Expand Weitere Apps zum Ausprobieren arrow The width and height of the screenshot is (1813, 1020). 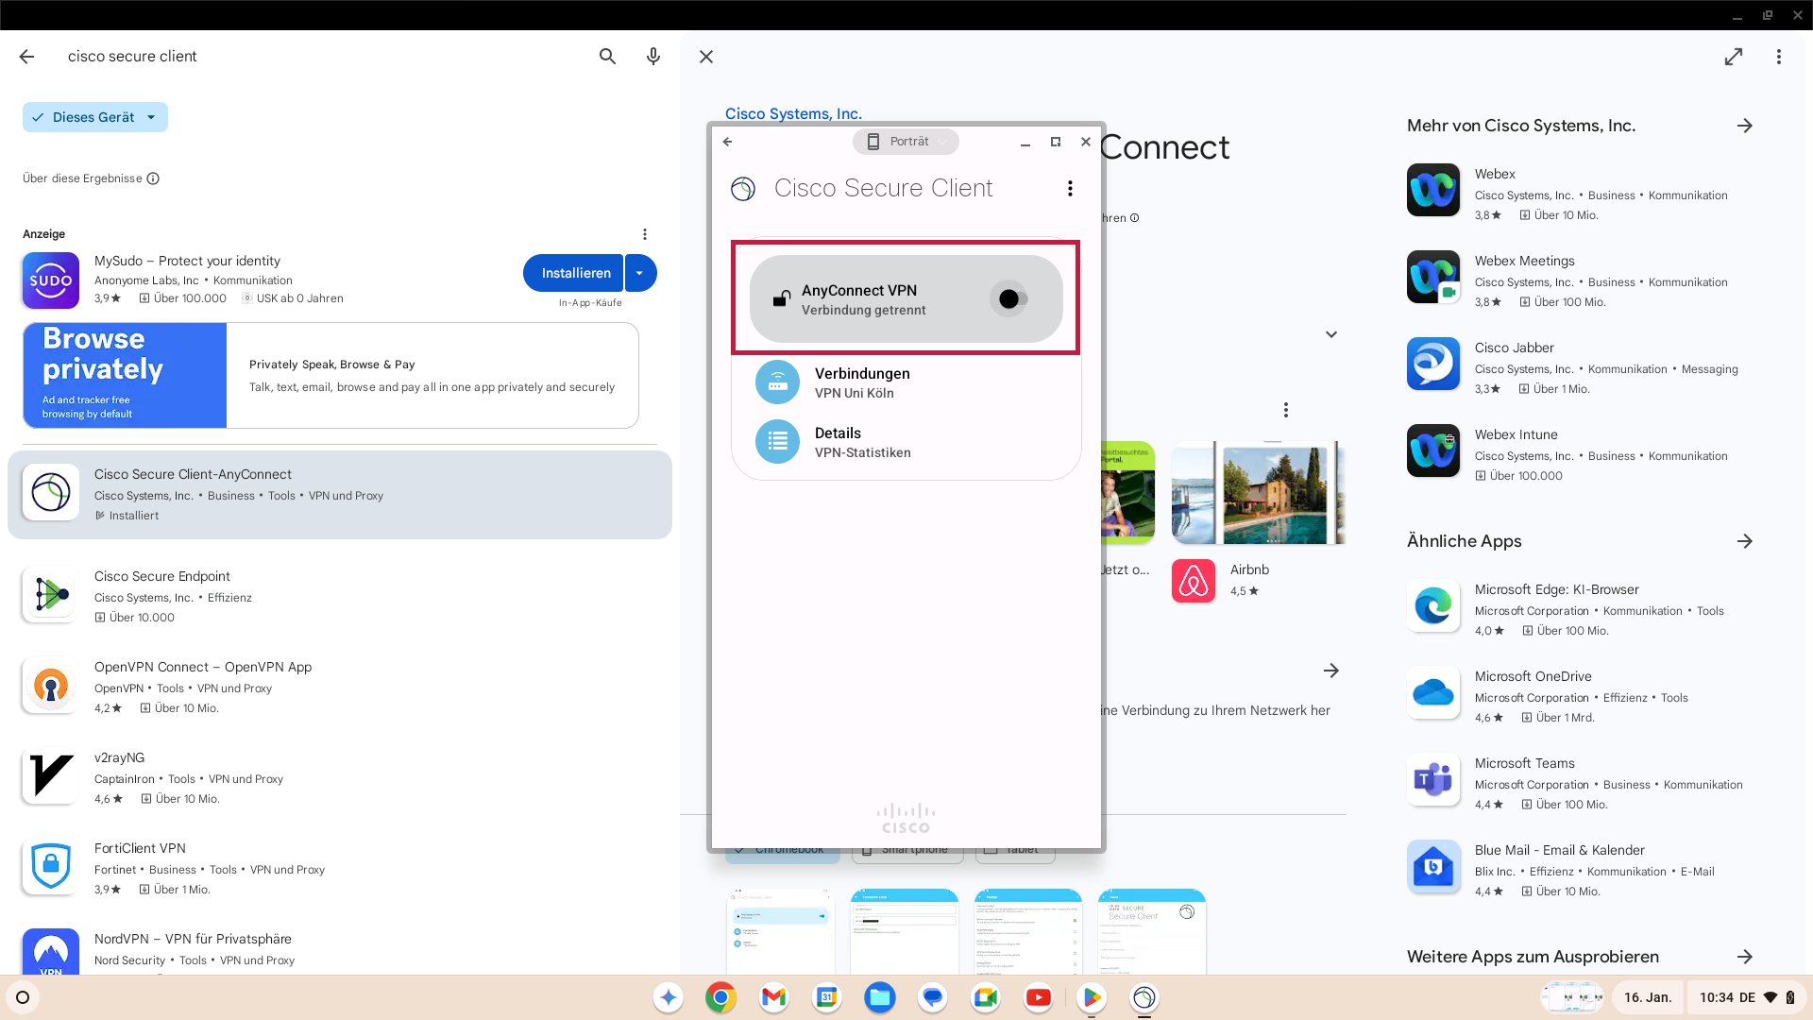click(1745, 957)
